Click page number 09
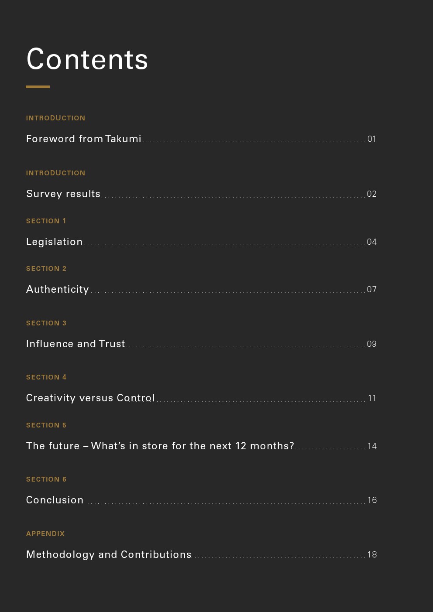433x612 pixels. [371, 344]
